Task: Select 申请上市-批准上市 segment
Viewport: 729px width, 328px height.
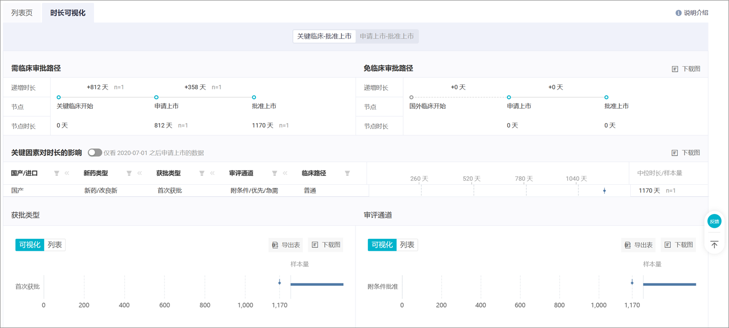Action: tap(387, 36)
